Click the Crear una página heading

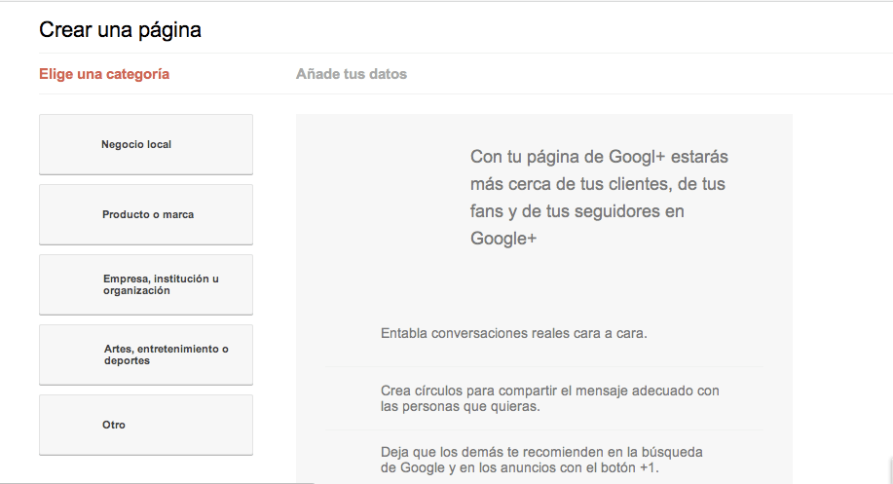pyautogui.click(x=120, y=30)
